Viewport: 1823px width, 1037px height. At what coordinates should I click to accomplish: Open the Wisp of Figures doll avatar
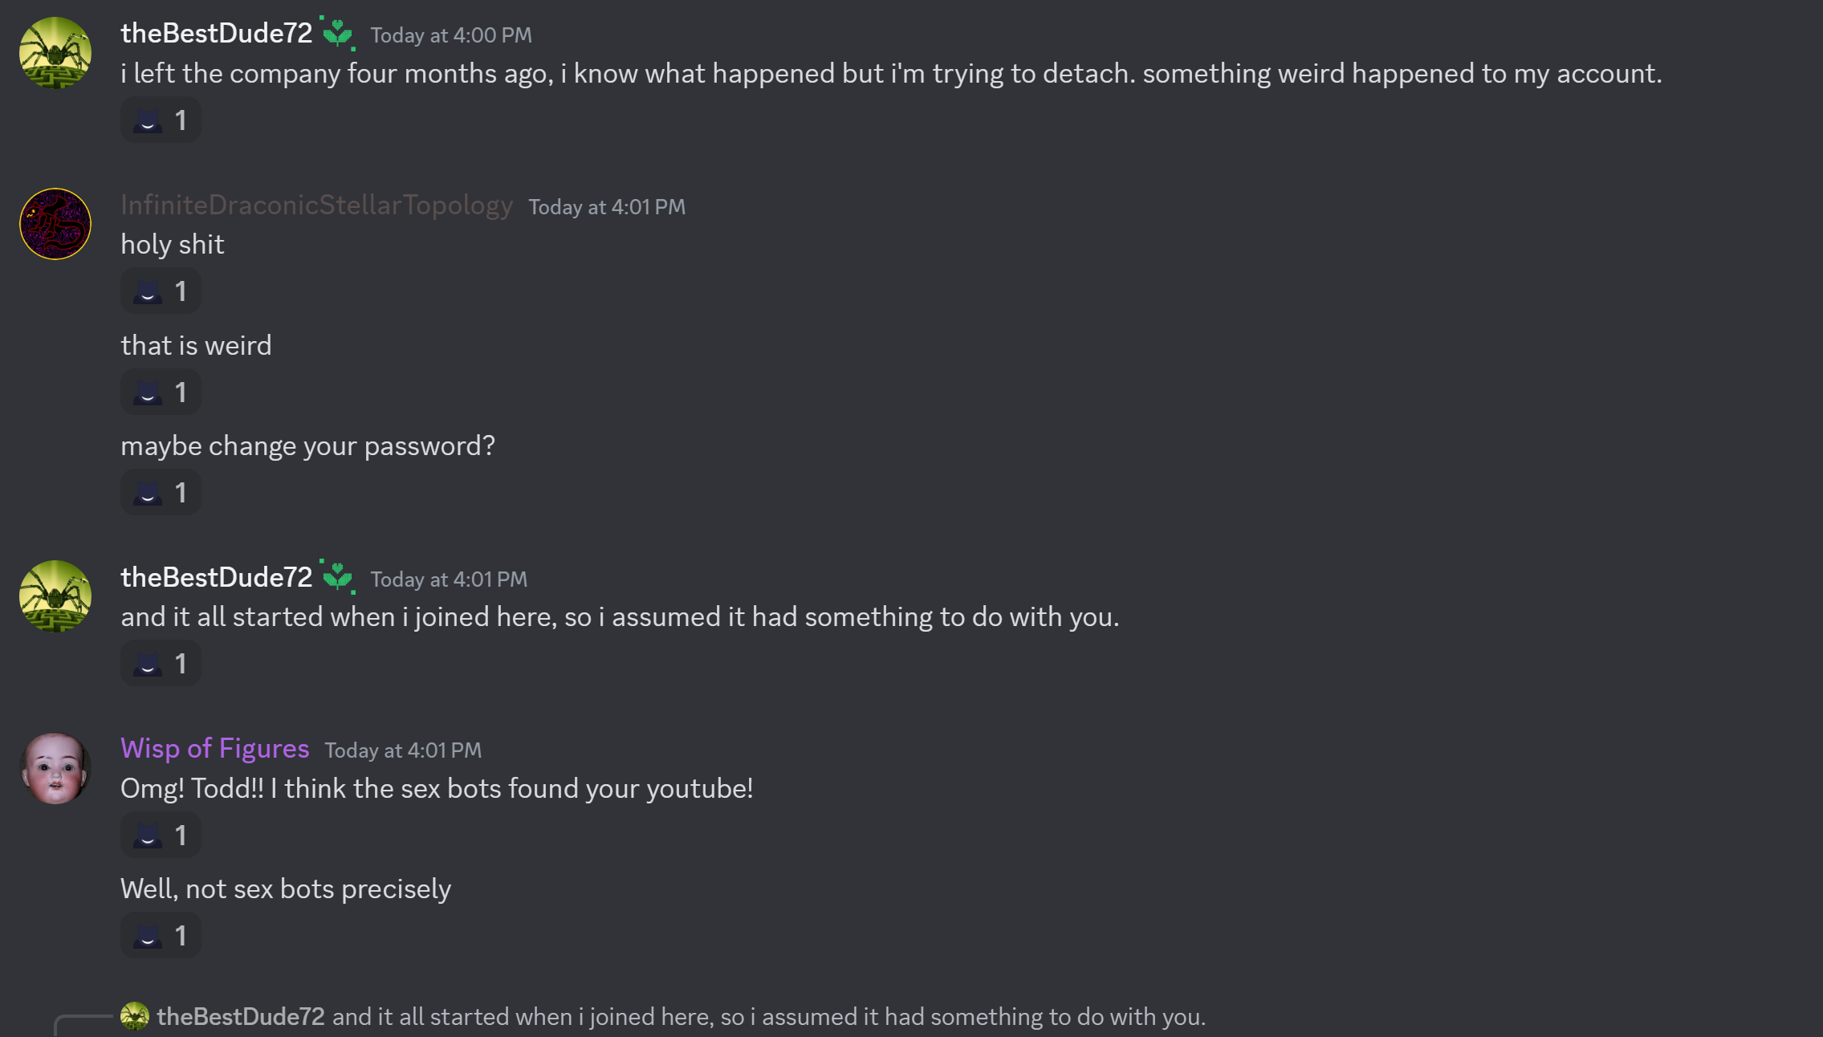coord(55,768)
